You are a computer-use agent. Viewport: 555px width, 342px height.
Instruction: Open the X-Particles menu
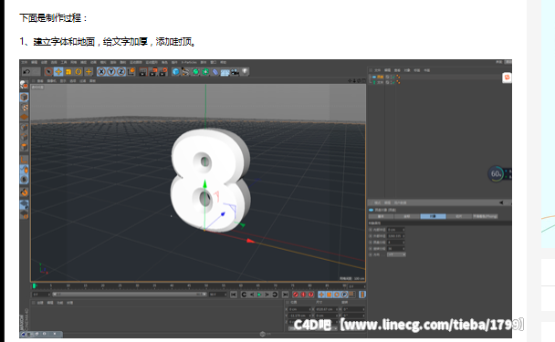[189, 62]
